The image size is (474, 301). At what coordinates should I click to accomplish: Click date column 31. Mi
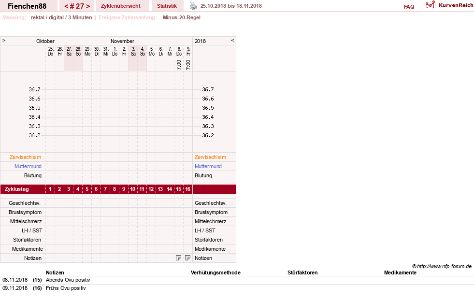[x=105, y=51]
